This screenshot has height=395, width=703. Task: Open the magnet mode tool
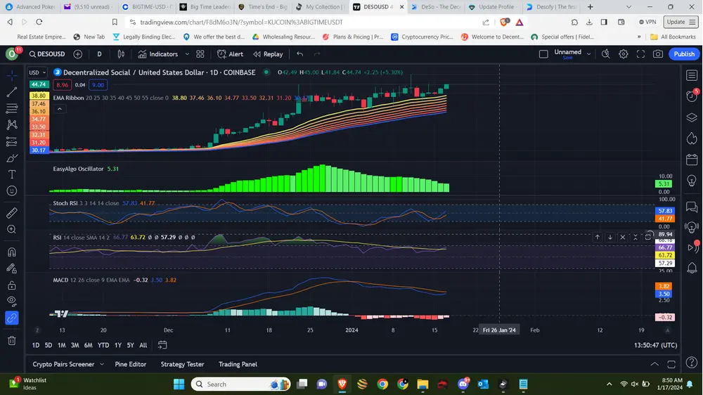(12, 252)
